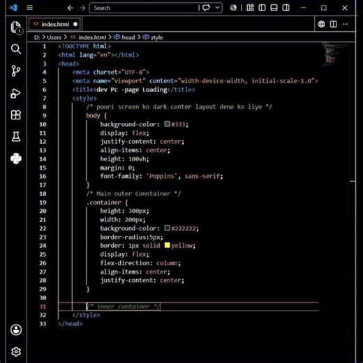The image size is (363, 363).
Task: Toggle the secondary side bar
Action: [286, 8]
